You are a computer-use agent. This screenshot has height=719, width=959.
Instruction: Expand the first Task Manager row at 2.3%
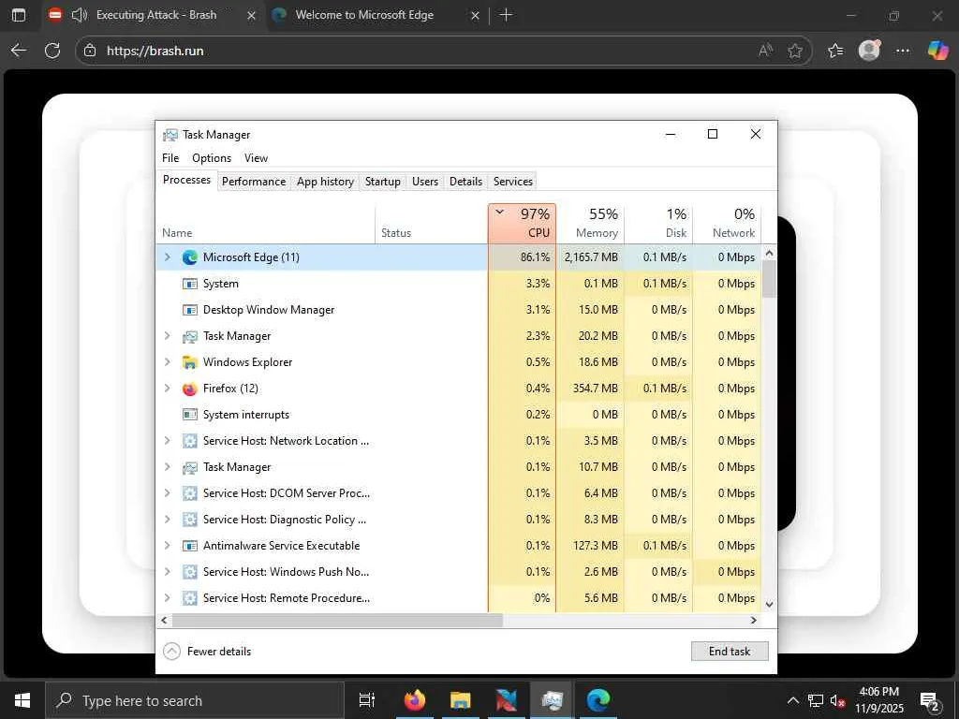(x=167, y=336)
